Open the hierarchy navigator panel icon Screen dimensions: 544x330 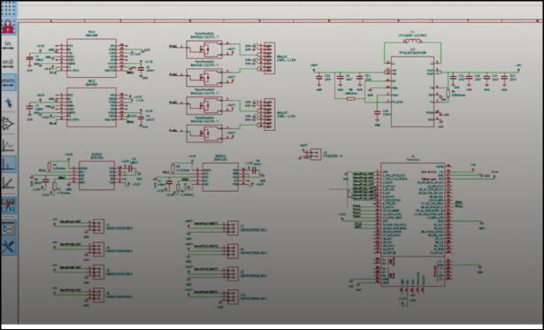click(x=8, y=228)
